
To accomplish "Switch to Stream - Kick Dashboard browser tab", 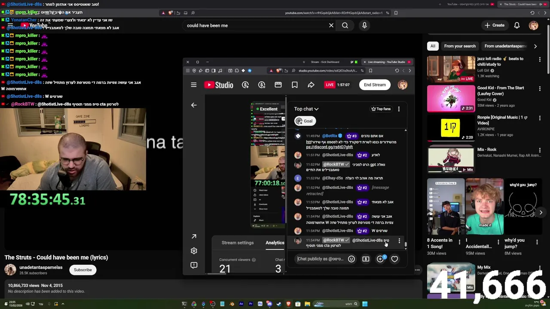I will point(325,62).
